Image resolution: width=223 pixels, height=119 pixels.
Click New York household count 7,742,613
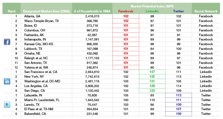tap(92, 77)
